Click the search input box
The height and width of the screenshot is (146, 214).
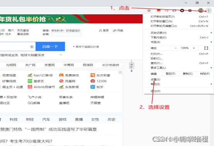(18, 46)
